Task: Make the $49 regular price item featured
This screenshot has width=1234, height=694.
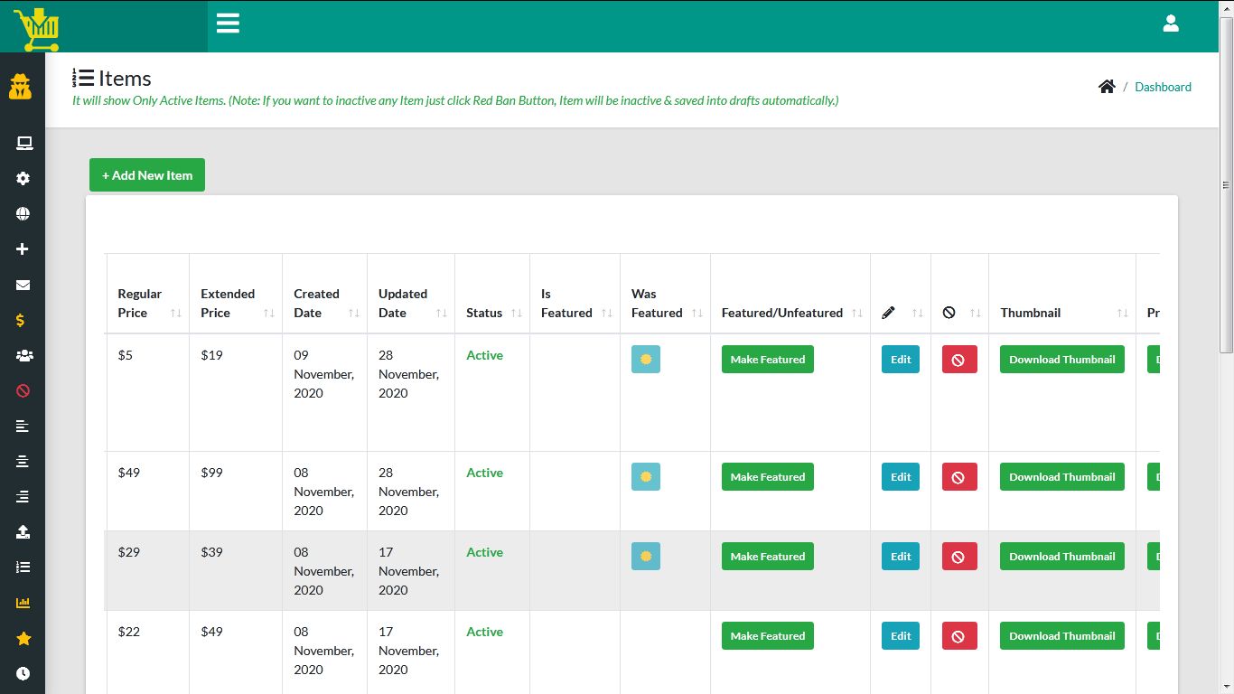Action: [767, 477]
